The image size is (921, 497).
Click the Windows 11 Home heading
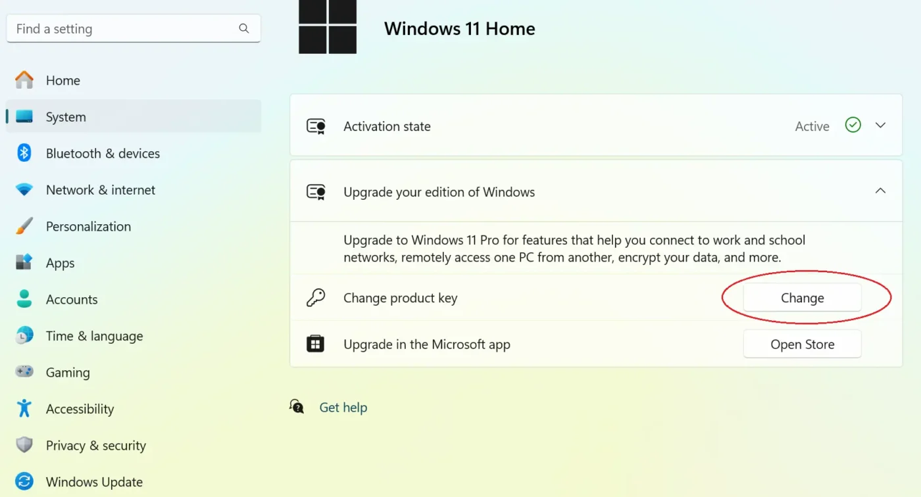(459, 28)
